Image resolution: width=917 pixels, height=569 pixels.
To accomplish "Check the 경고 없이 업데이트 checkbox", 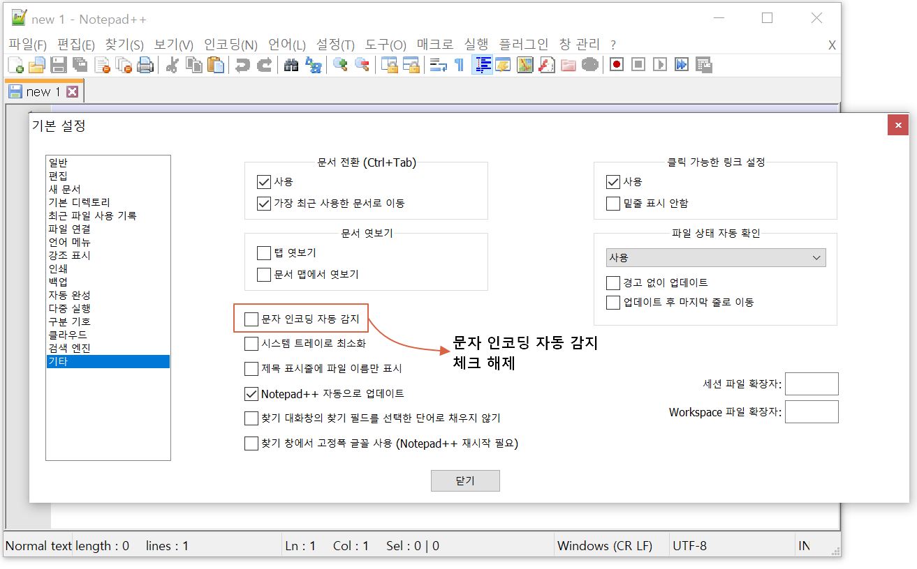I will point(613,283).
